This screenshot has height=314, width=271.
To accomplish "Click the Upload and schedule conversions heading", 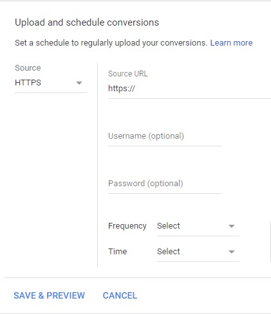I will coord(87,22).
